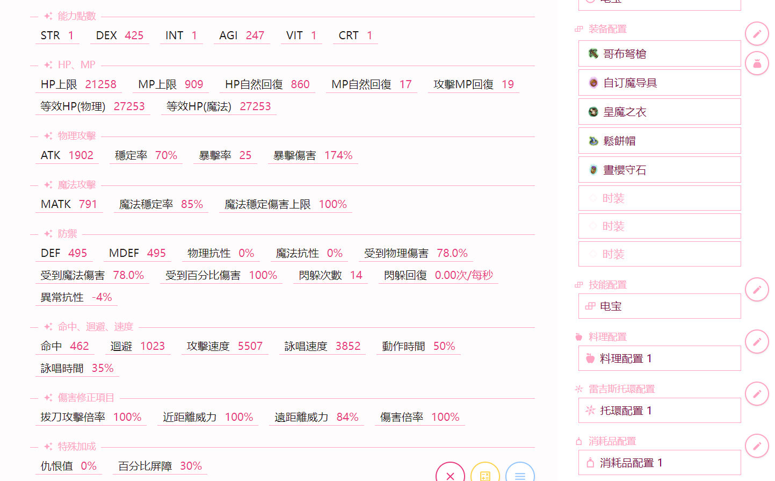Choose the 鬆餅帽 equipment entry
775x481 pixels.
pyautogui.click(x=659, y=141)
